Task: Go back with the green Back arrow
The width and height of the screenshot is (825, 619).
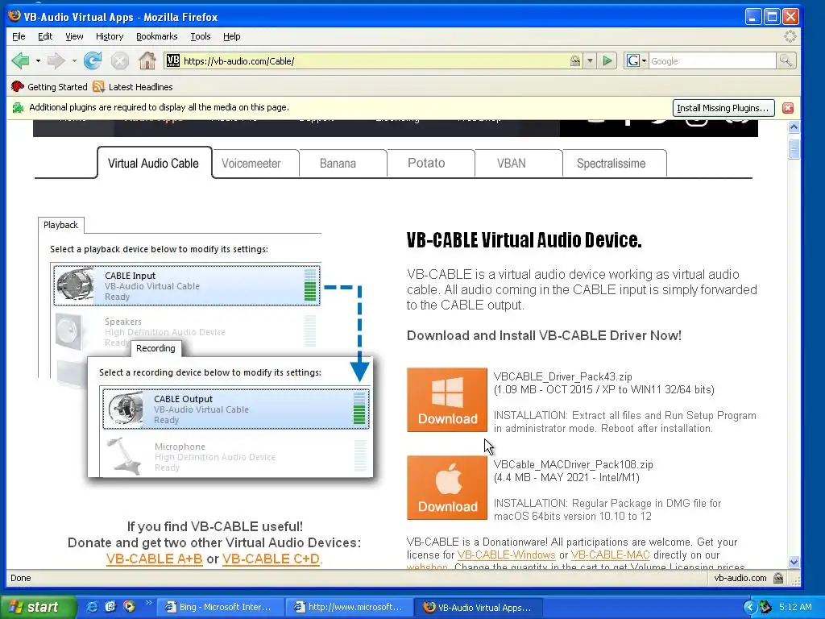Action: coord(20,61)
